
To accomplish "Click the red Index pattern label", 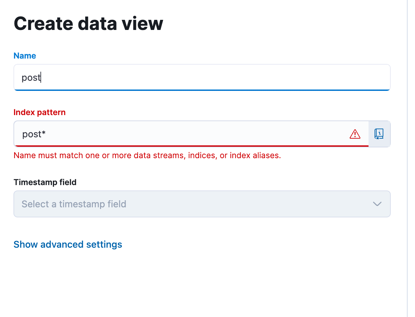I will coord(39,112).
